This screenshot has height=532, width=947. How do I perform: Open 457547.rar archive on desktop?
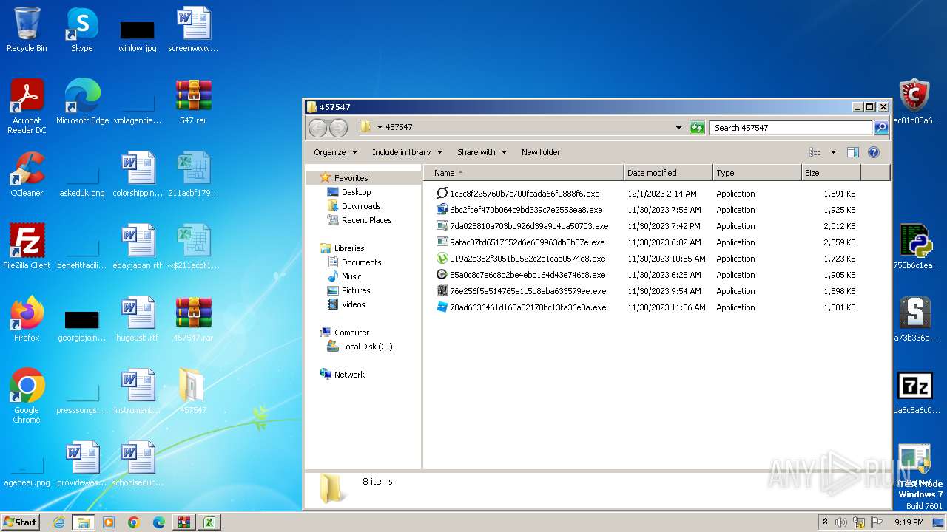193,319
